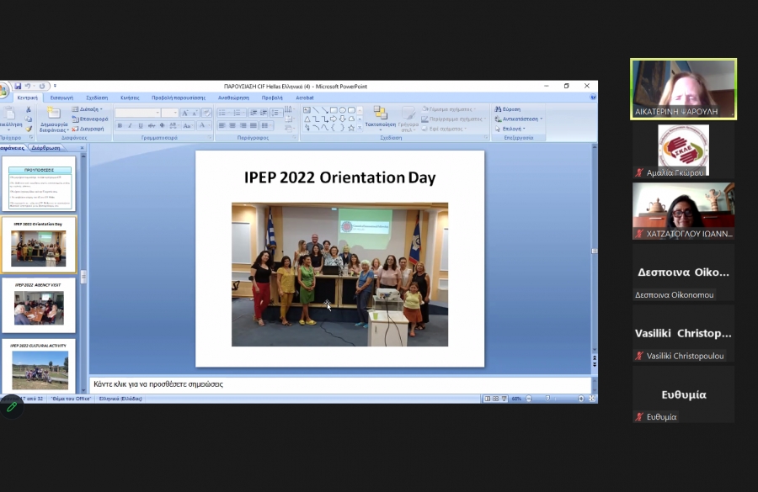This screenshot has width=758, height=492.
Task: Open the Σχεδίαση ribbon tab
Action: point(97,98)
